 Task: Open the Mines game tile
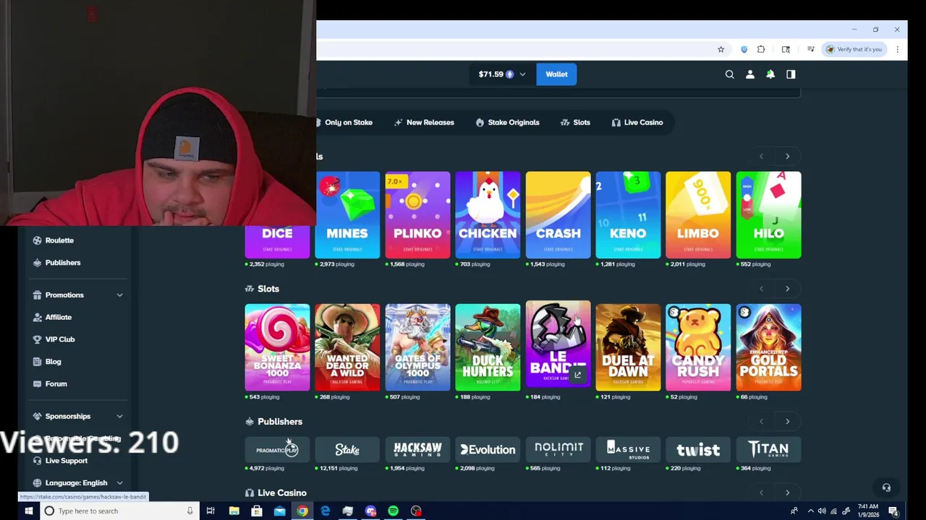click(347, 214)
